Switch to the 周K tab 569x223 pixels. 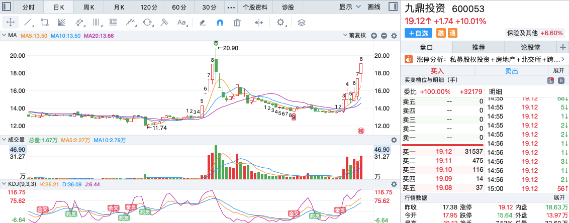tap(88, 7)
